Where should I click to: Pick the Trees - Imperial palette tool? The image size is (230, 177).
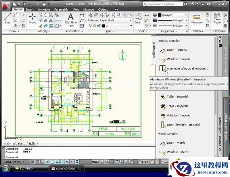[174, 106]
